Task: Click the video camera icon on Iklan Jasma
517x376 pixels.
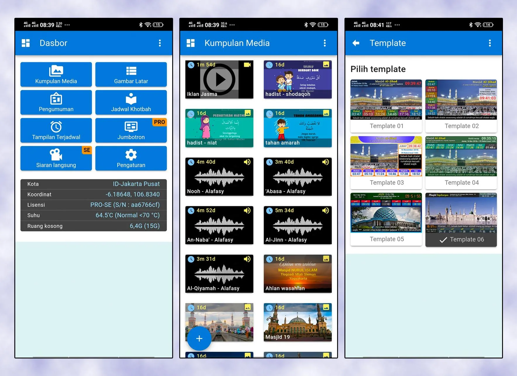Action: point(247,65)
